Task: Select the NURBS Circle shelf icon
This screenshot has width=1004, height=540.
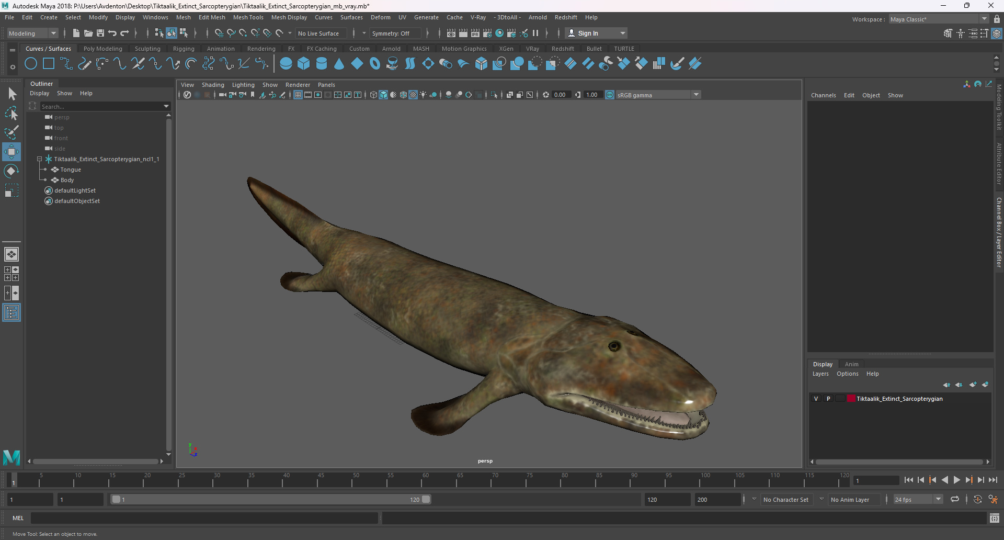Action: coord(31,64)
